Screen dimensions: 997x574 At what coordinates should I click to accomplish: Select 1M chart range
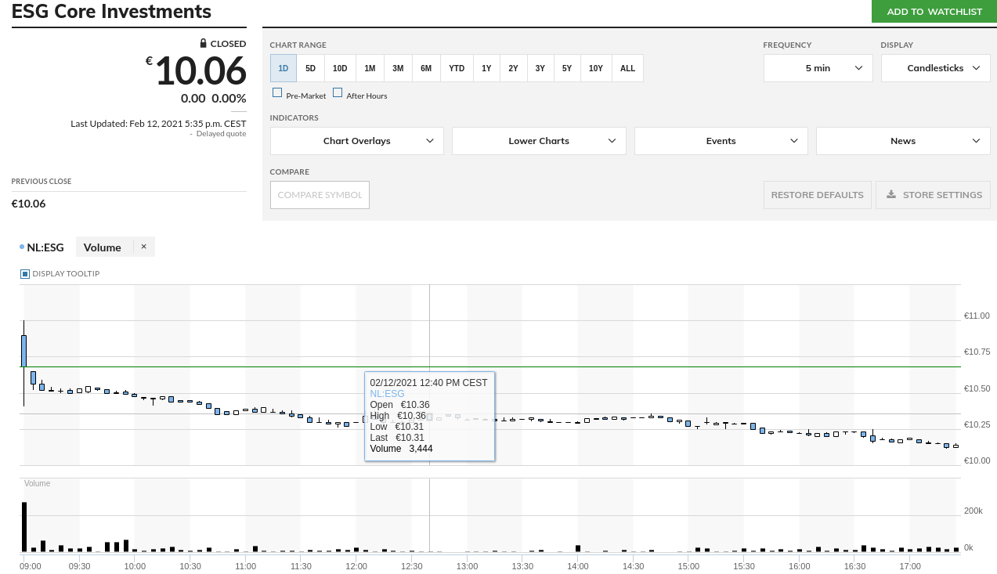(x=370, y=68)
